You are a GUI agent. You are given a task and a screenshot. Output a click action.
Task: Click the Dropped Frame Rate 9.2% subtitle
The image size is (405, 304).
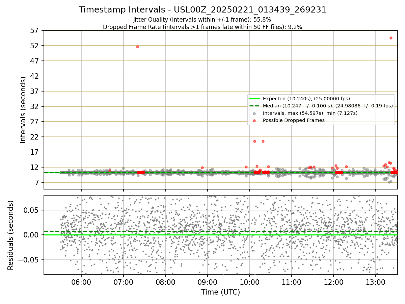click(x=202, y=27)
